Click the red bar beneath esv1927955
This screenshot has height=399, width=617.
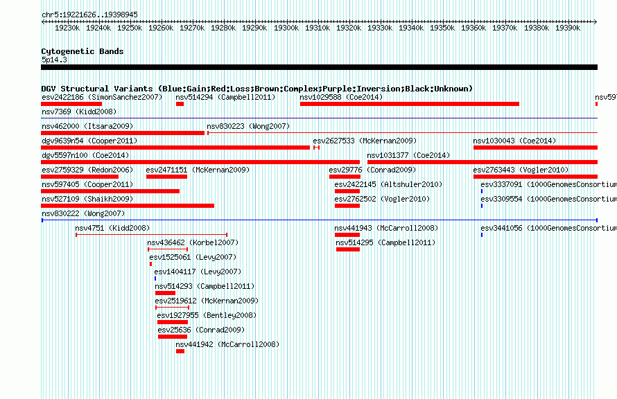173,322
